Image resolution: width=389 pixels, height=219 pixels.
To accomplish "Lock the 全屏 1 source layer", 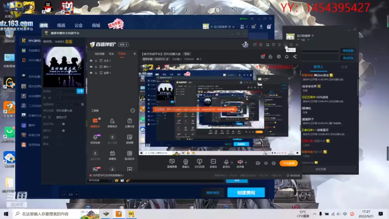I will [x=96, y=73].
